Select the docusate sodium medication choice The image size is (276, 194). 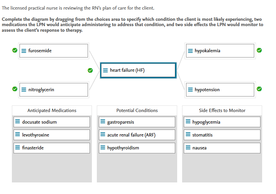[52, 122]
